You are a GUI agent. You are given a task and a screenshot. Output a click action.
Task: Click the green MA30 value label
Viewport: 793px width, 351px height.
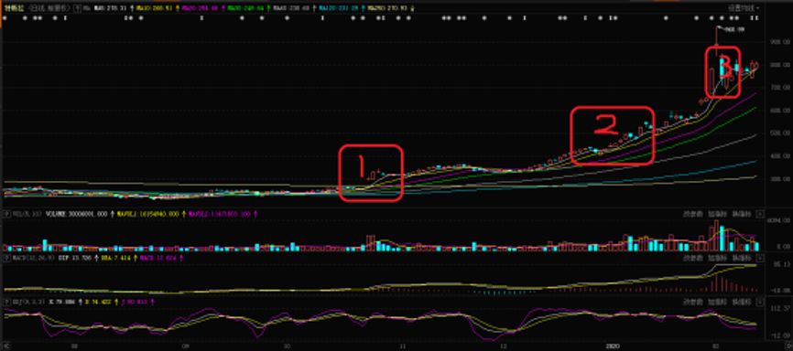click(x=245, y=8)
